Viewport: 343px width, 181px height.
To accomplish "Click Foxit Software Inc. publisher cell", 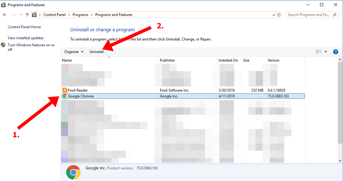I will (174, 90).
